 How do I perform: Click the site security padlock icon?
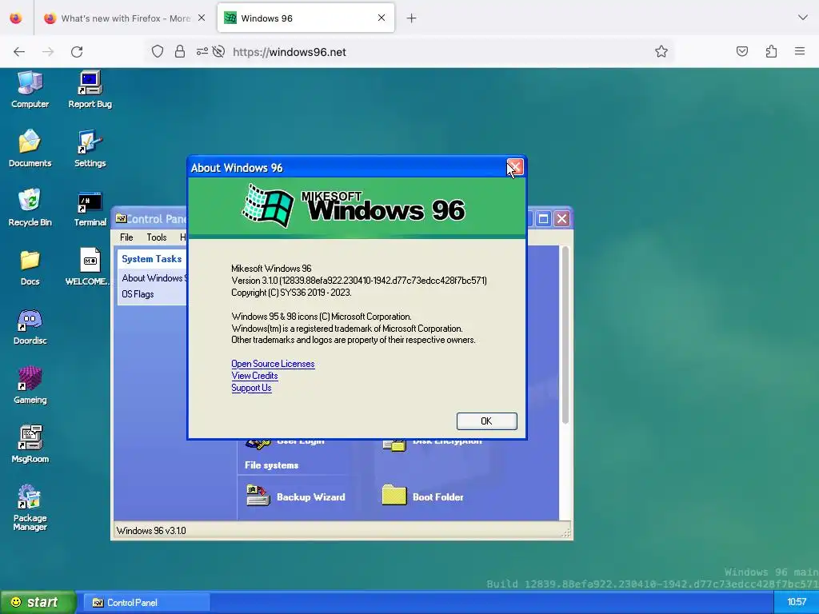click(x=180, y=51)
